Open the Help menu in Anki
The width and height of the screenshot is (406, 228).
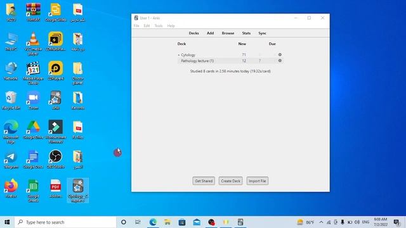[x=171, y=26]
